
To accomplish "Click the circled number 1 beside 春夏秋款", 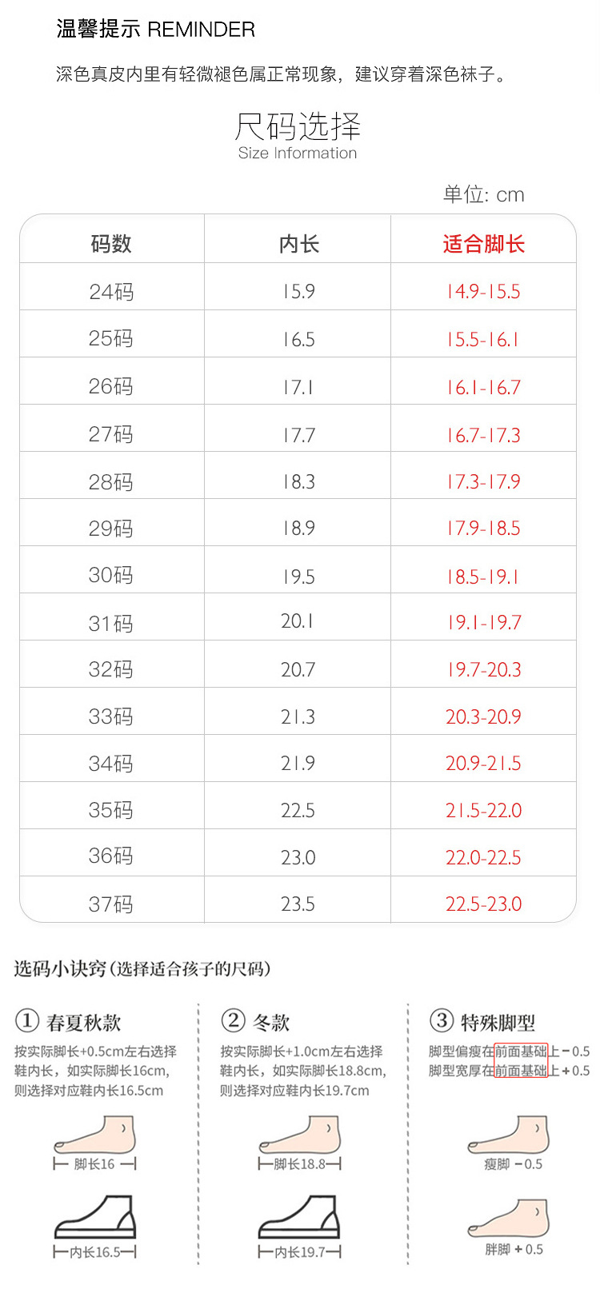I will pyautogui.click(x=27, y=1021).
